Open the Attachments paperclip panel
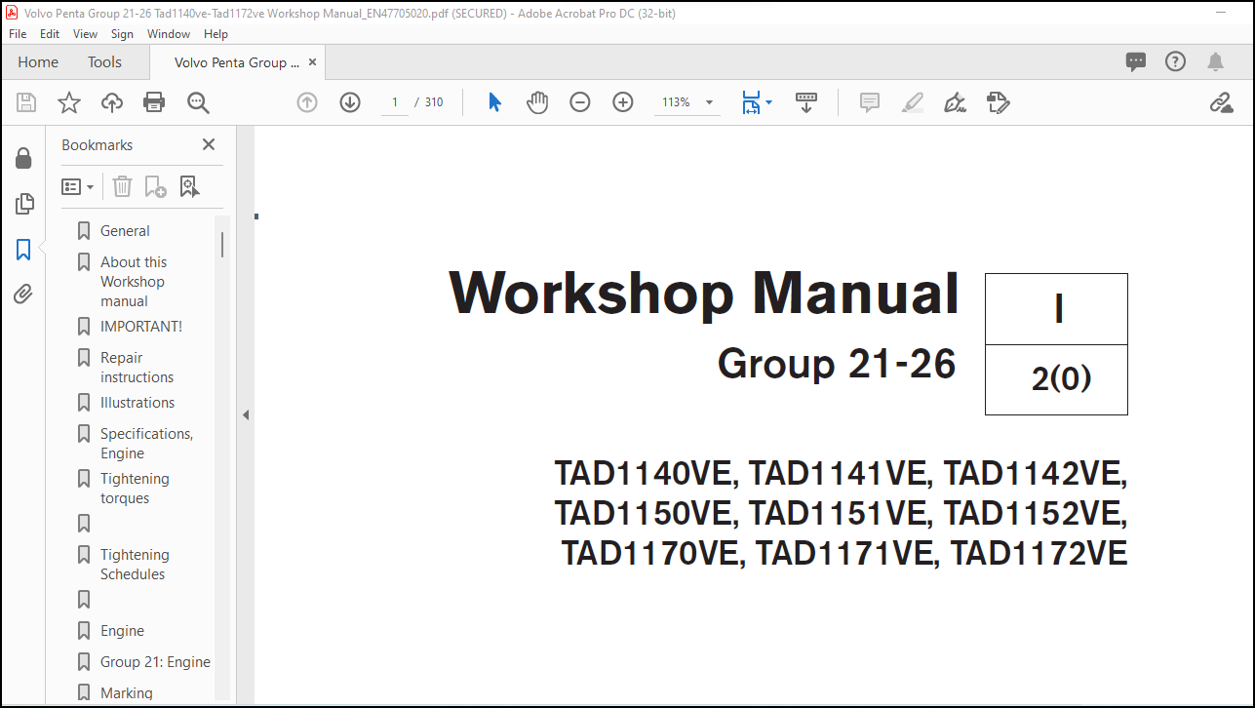The width and height of the screenshot is (1255, 708). click(23, 294)
